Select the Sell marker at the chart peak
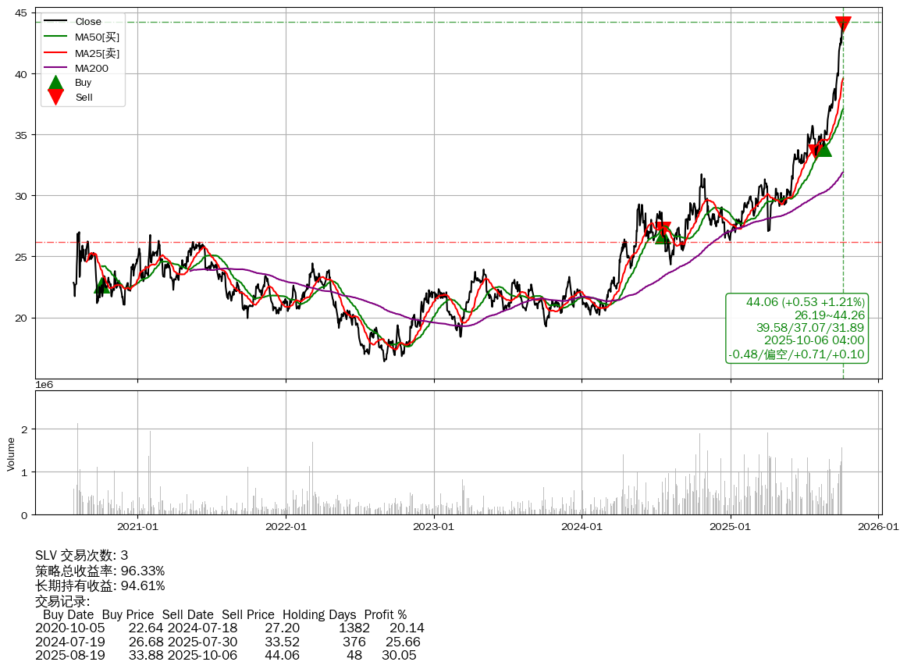Viewport: 907px width, 669px height. point(843,24)
